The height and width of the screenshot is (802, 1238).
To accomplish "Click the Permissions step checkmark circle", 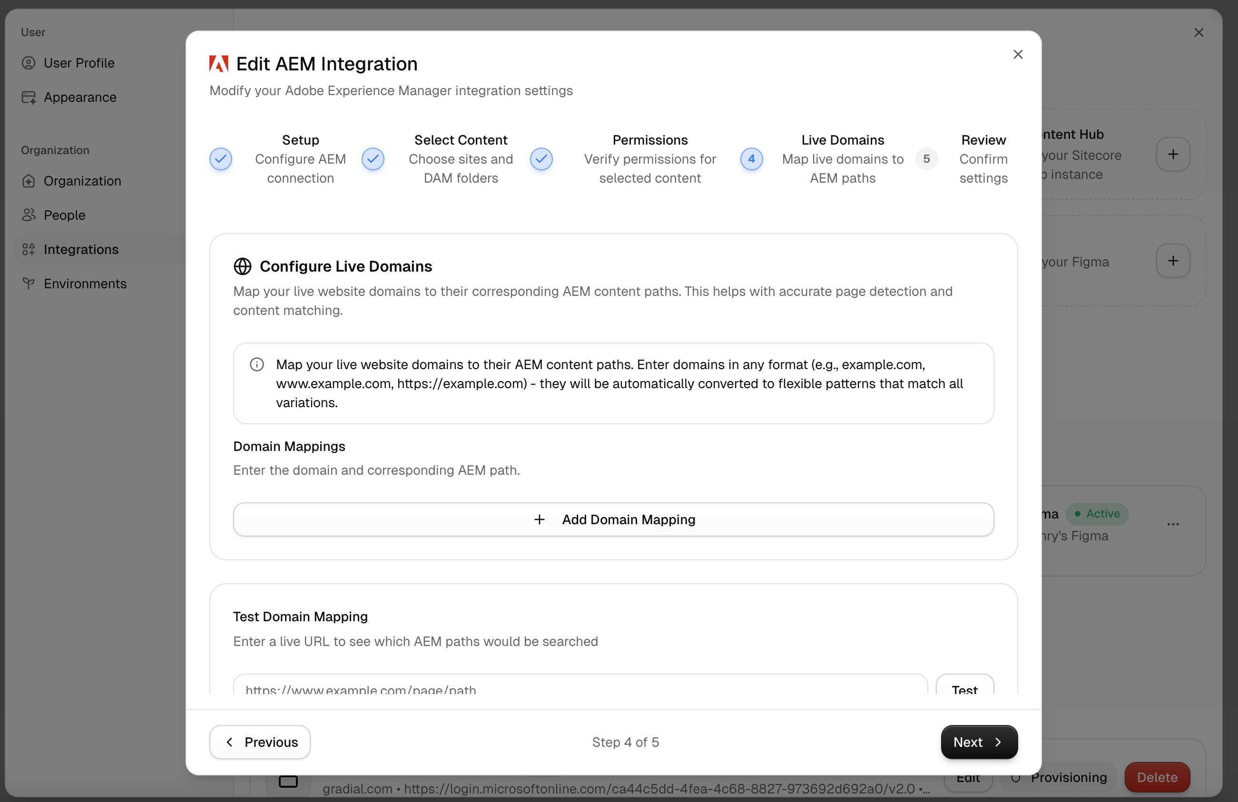I will (541, 159).
